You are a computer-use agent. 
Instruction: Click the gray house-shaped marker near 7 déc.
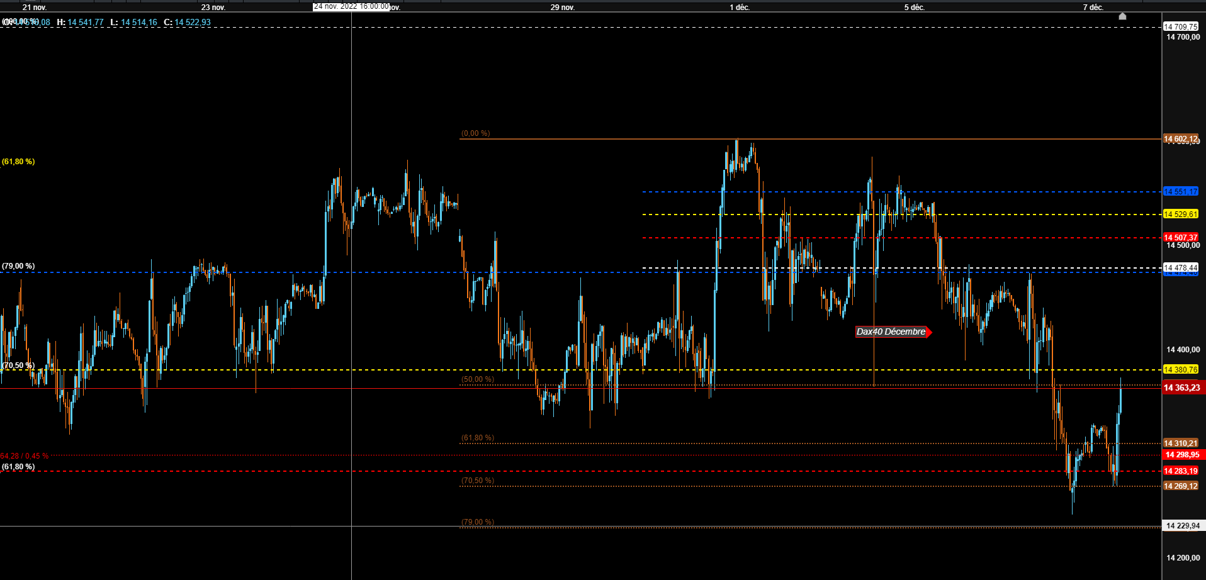click(1122, 16)
